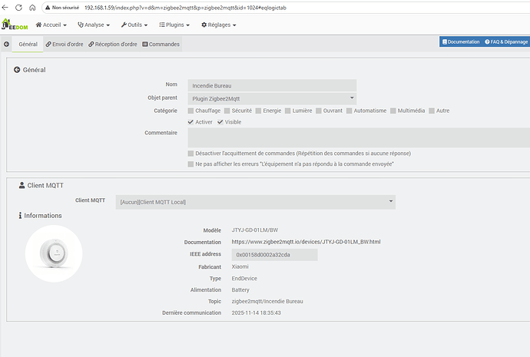Check the Energie category
The width and height of the screenshot is (530, 357).
pos(259,111)
